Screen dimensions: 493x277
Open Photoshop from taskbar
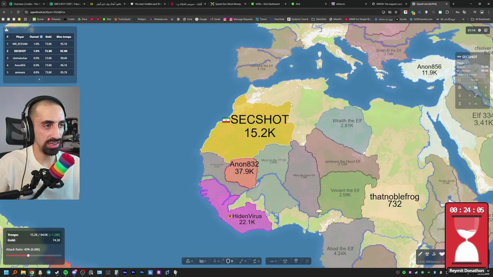tap(142, 272)
